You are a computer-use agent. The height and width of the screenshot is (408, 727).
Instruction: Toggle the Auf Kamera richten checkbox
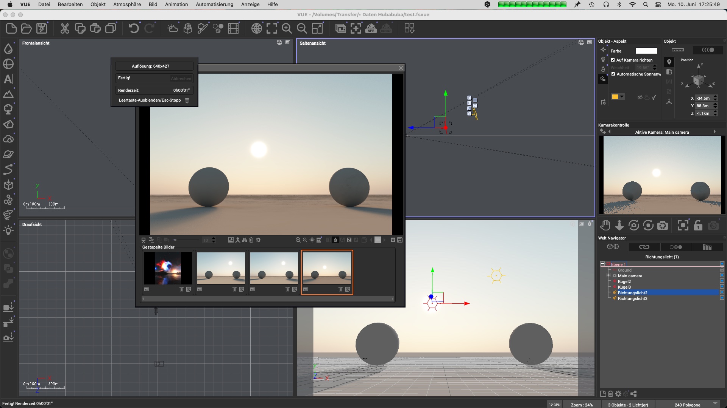click(x=613, y=60)
